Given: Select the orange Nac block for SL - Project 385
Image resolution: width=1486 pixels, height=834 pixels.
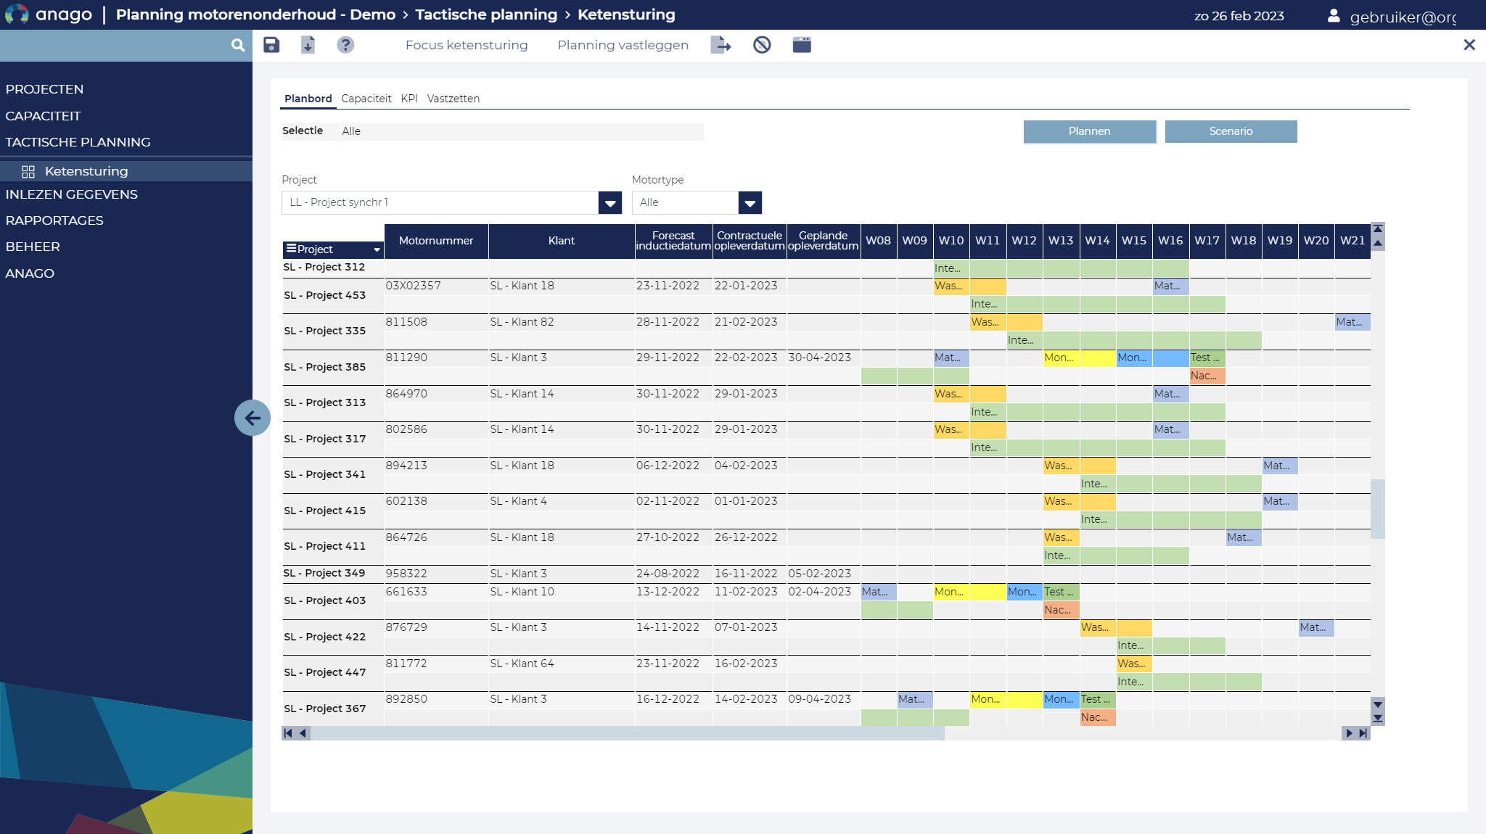Looking at the screenshot, I should coord(1207,376).
